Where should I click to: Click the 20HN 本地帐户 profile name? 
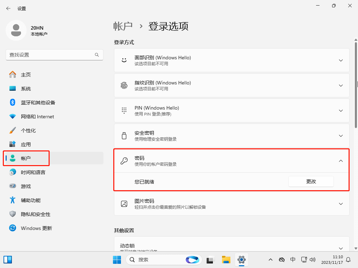pyautogui.click(x=39, y=31)
